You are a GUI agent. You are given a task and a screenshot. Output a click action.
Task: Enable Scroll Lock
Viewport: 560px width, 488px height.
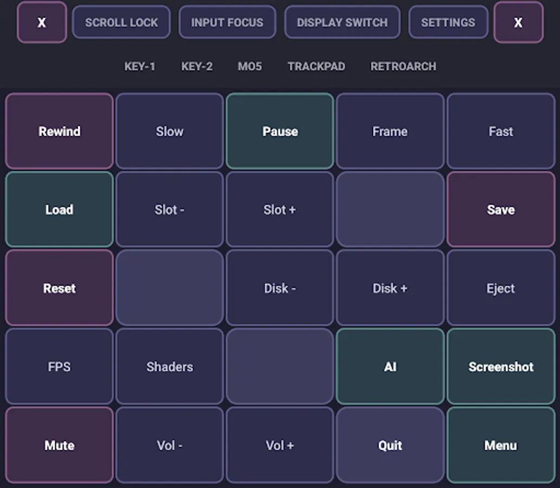pos(121,22)
